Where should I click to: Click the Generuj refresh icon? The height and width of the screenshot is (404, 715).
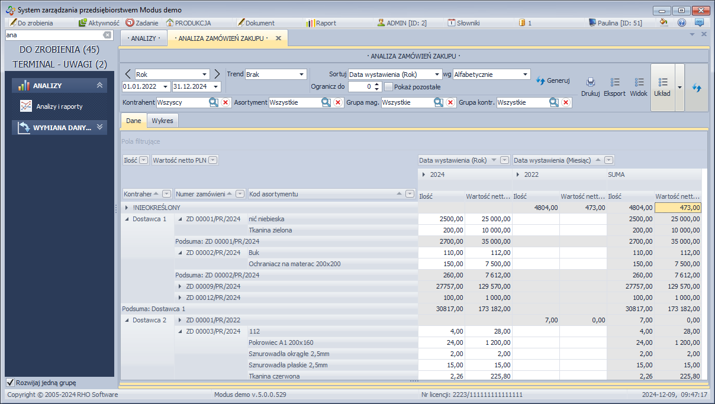(540, 81)
